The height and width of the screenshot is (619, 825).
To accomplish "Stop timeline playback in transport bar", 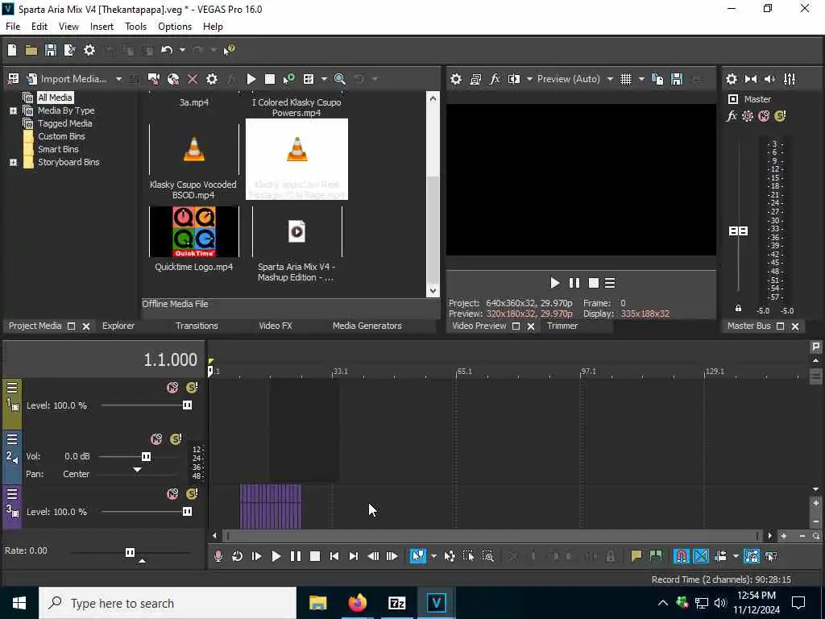I will [315, 556].
